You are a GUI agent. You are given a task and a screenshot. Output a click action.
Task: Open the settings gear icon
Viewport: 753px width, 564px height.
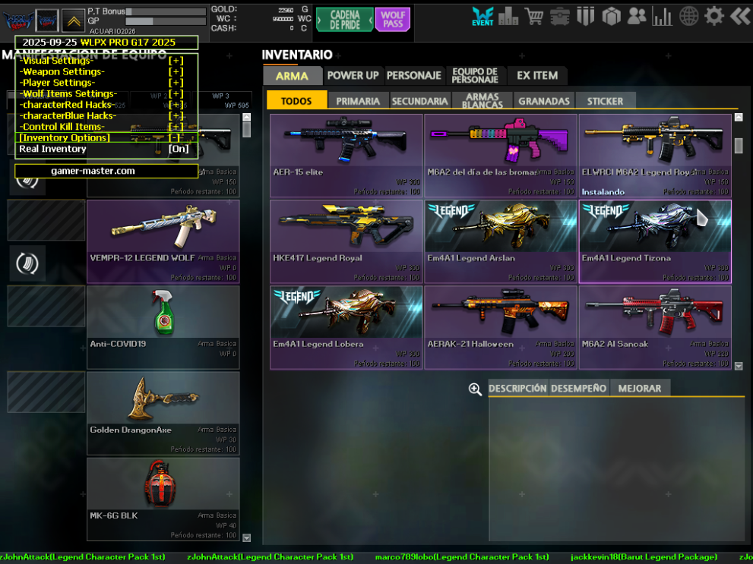713,17
